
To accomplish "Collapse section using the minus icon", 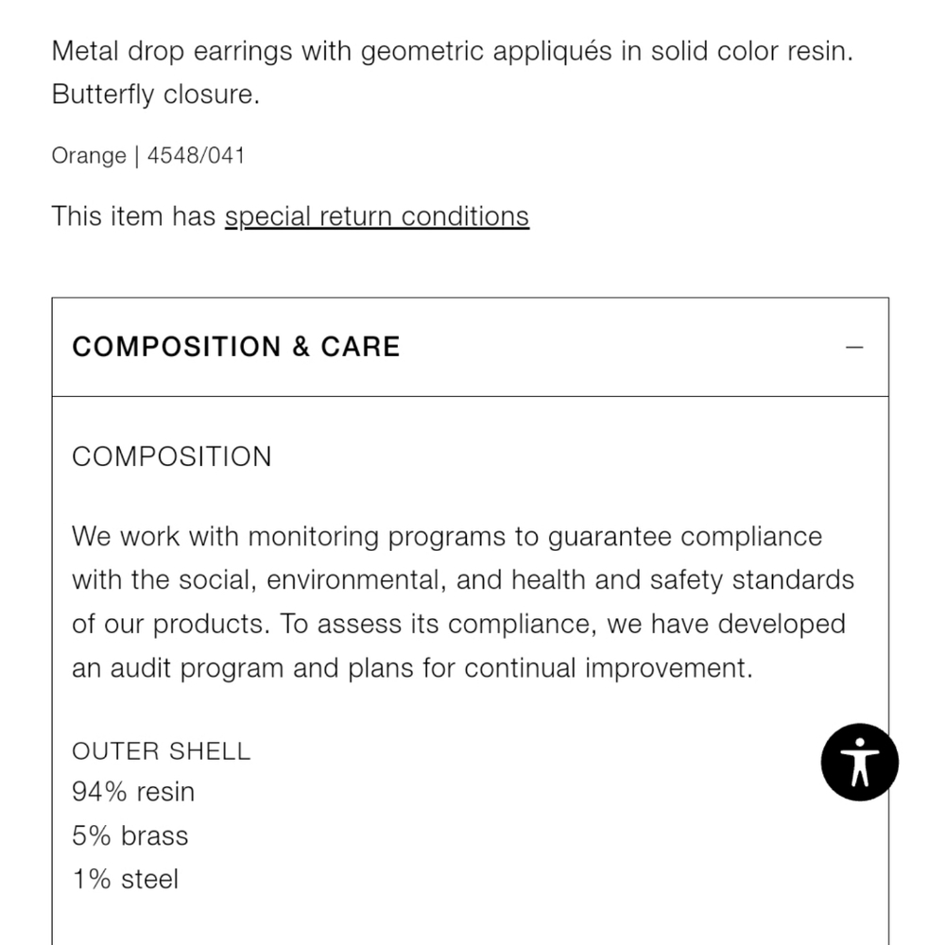I will point(854,348).
